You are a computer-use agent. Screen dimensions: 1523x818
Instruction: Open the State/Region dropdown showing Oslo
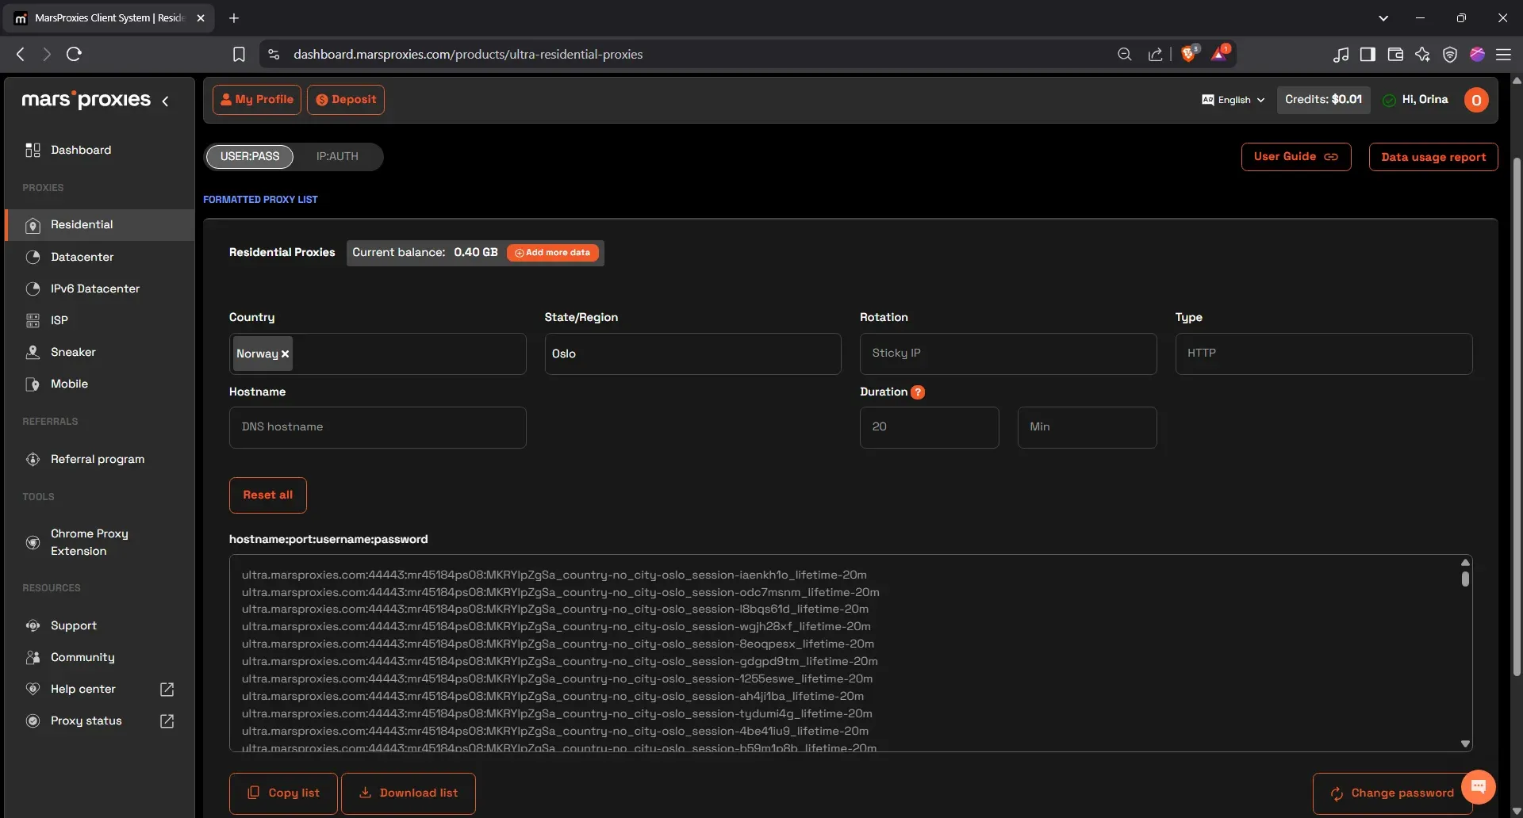(x=692, y=354)
